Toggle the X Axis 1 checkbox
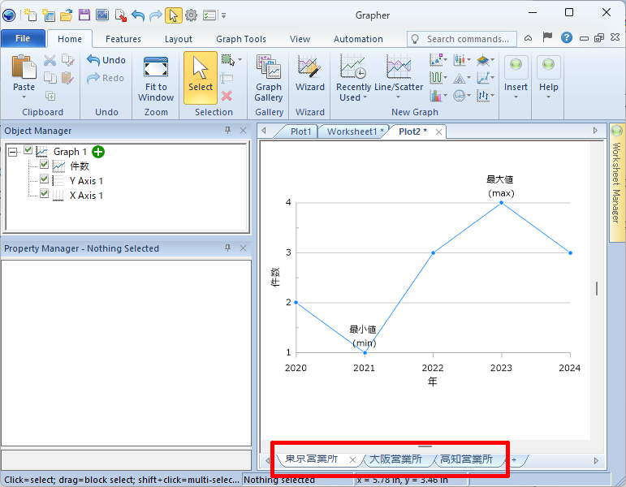 point(45,195)
